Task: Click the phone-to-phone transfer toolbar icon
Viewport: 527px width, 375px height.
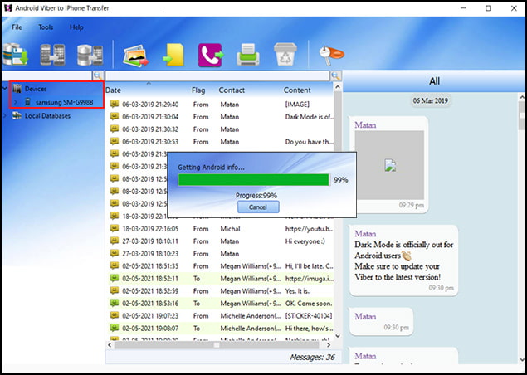Action: [53, 55]
